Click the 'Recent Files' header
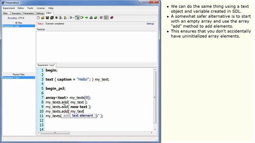Image resolution: width=255 pixels, height=143 pixels. 19,74
